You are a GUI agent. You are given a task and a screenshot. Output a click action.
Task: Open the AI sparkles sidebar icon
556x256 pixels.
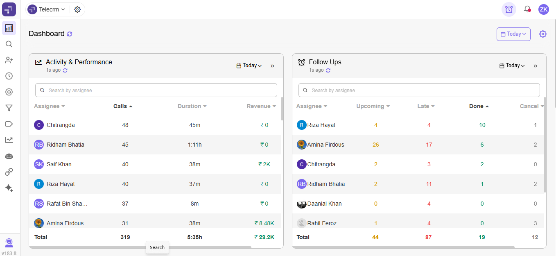click(9, 188)
